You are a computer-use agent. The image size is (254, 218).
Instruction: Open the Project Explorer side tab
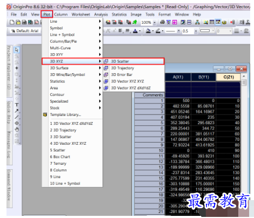(x=9, y=71)
